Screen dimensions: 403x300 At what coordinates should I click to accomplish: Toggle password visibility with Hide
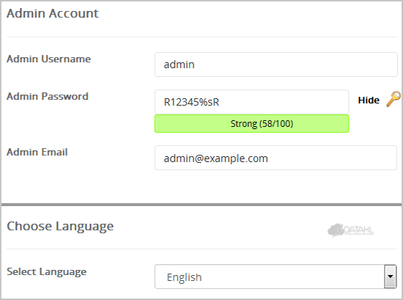click(369, 100)
